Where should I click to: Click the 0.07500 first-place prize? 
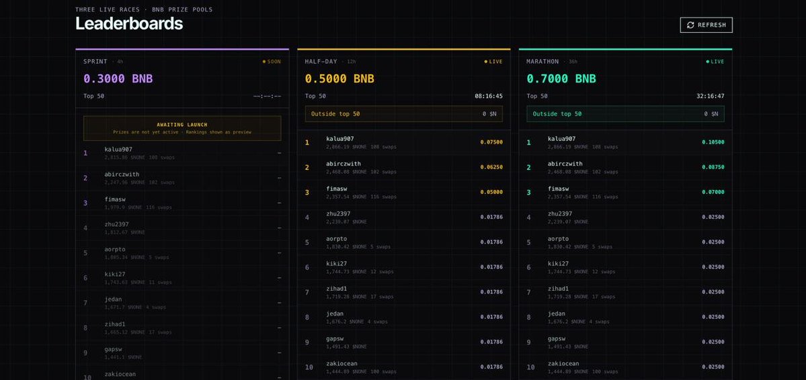tap(491, 142)
